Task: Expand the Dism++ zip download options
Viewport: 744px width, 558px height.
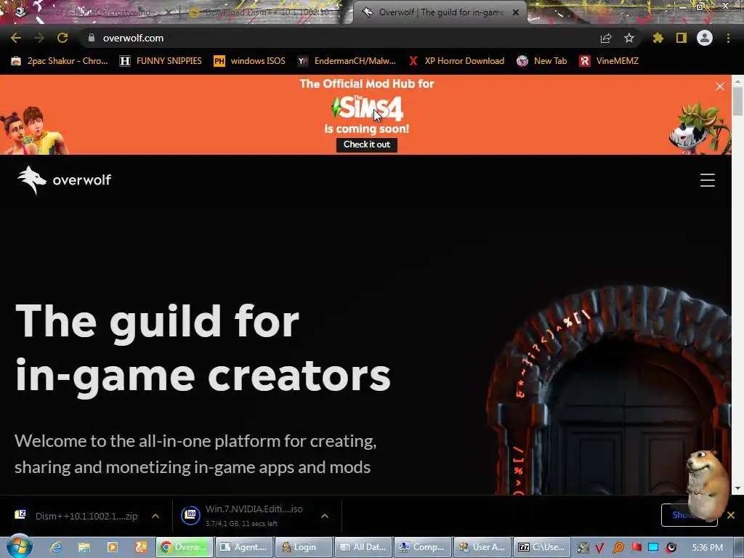Action: pyautogui.click(x=155, y=516)
